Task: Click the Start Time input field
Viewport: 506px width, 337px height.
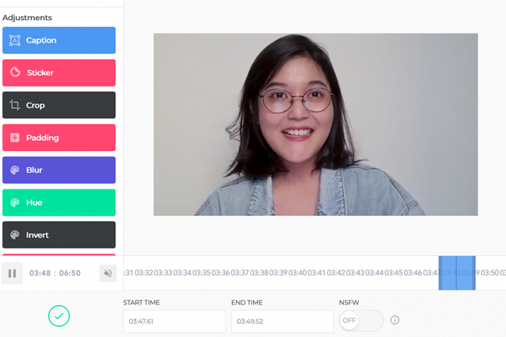Action: (x=174, y=321)
